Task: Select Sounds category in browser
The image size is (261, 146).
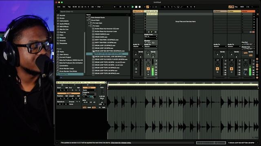Action: (x=62, y=15)
